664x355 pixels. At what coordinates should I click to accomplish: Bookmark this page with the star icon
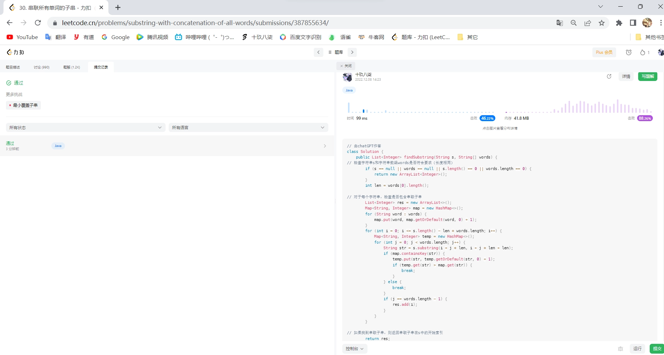coord(601,23)
